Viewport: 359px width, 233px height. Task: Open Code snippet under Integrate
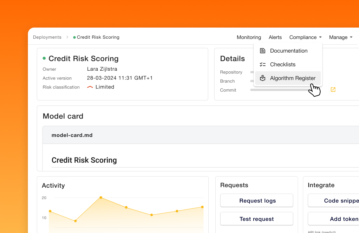pos(333,200)
